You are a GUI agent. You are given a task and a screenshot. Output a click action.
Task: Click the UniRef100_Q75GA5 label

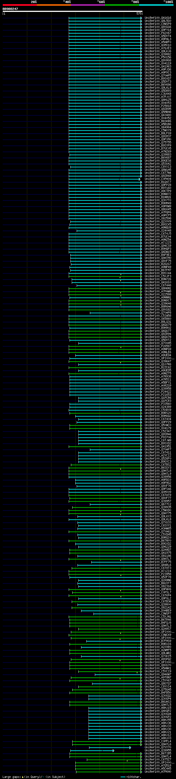click(x=158, y=689)
